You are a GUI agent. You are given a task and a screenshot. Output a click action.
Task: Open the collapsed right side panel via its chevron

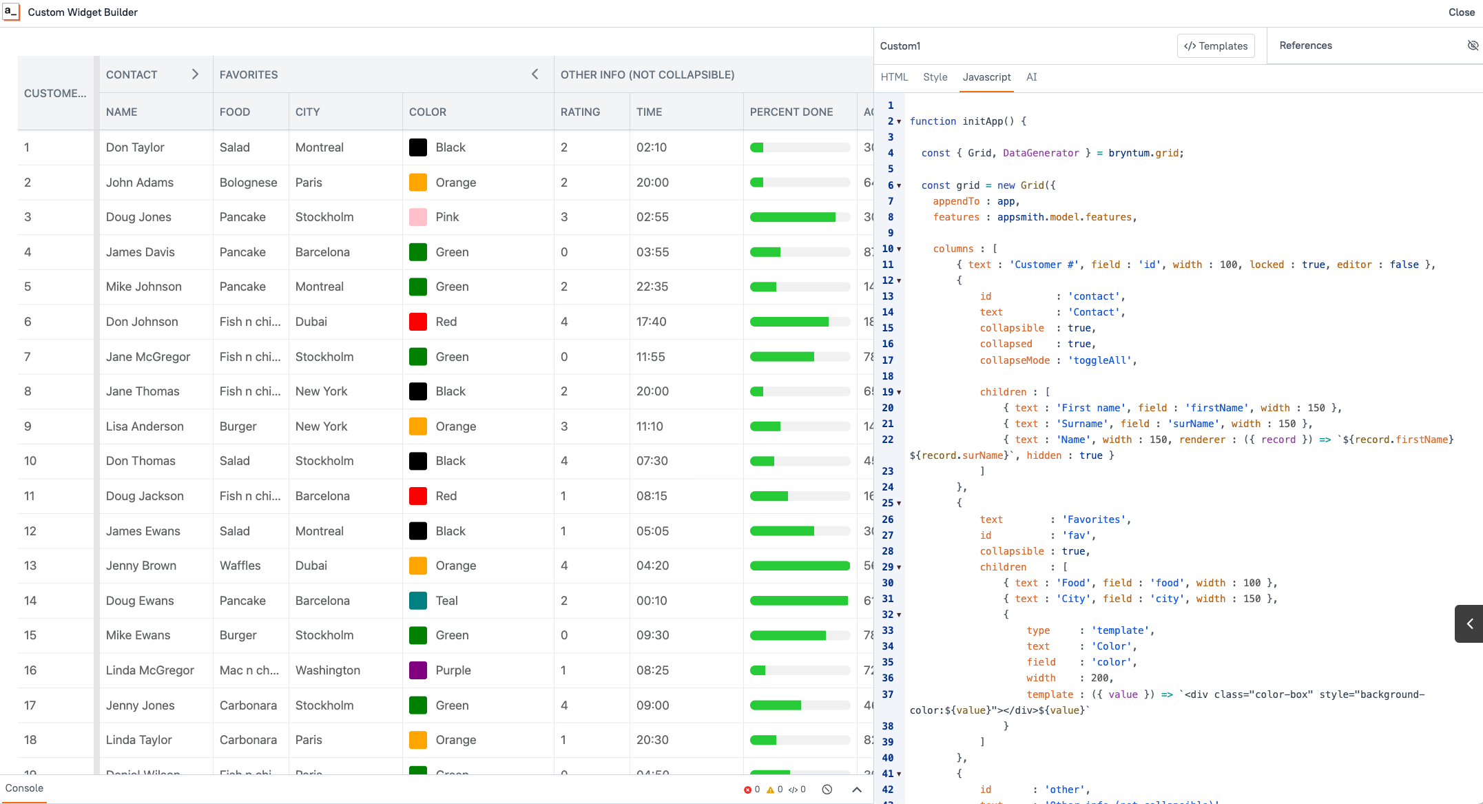click(1471, 623)
